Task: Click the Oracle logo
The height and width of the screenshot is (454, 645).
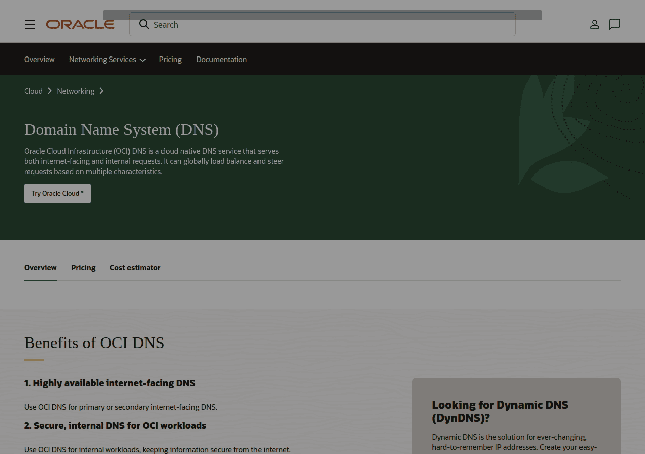Action: pyautogui.click(x=81, y=24)
